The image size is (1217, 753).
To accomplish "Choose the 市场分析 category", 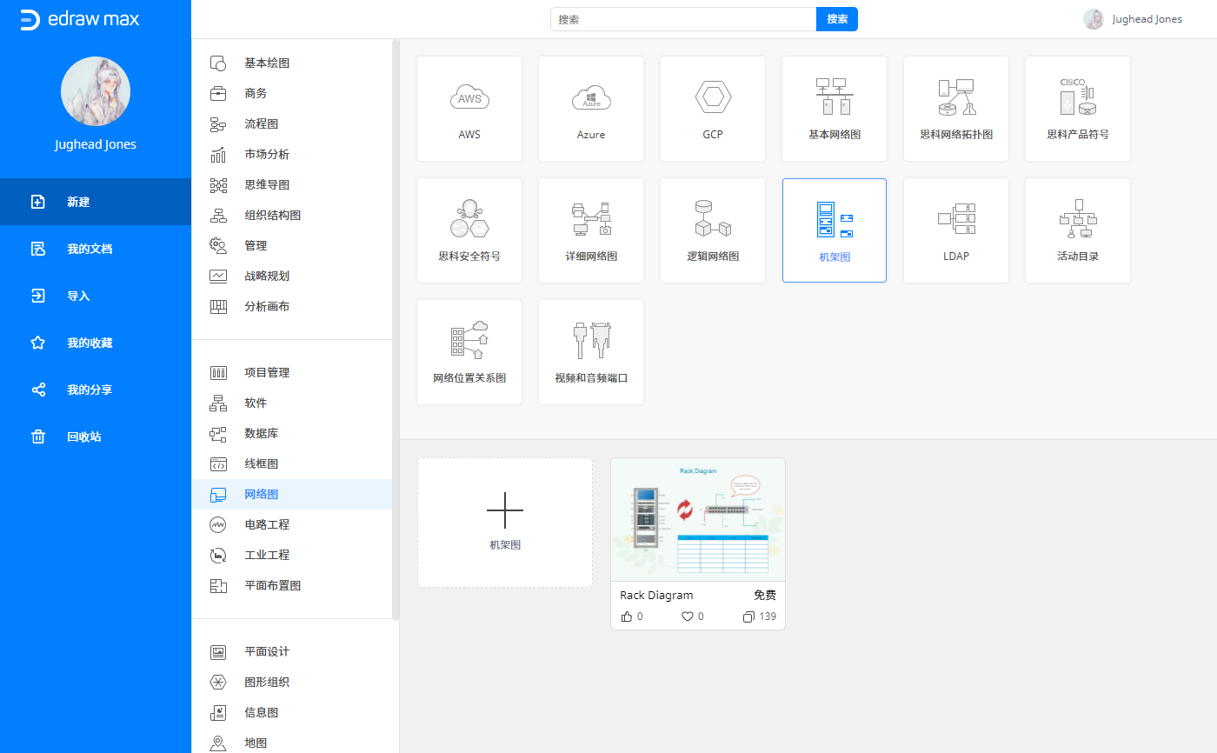I will pyautogui.click(x=292, y=154).
